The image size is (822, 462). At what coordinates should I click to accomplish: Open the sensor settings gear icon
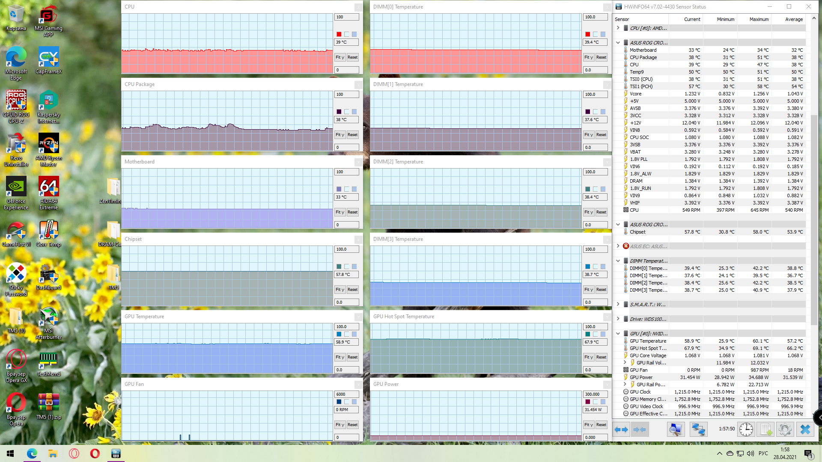click(785, 429)
